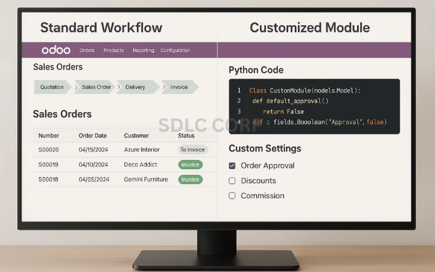Viewport: 435px width, 272px height.
Task: Click the Customized Module title
Action: coord(310,28)
